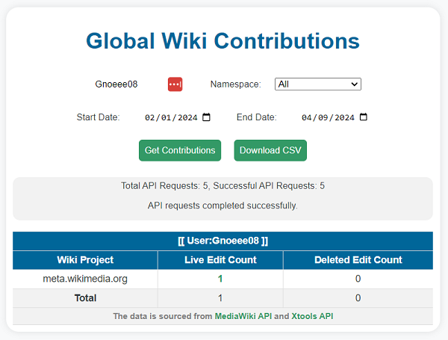Select the month in the Start Date field
The height and width of the screenshot is (340, 448).
150,117
